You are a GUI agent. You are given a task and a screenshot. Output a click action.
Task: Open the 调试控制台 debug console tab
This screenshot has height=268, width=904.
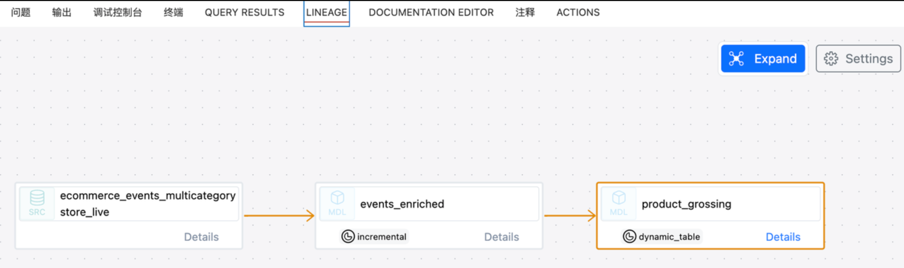pyautogui.click(x=118, y=13)
